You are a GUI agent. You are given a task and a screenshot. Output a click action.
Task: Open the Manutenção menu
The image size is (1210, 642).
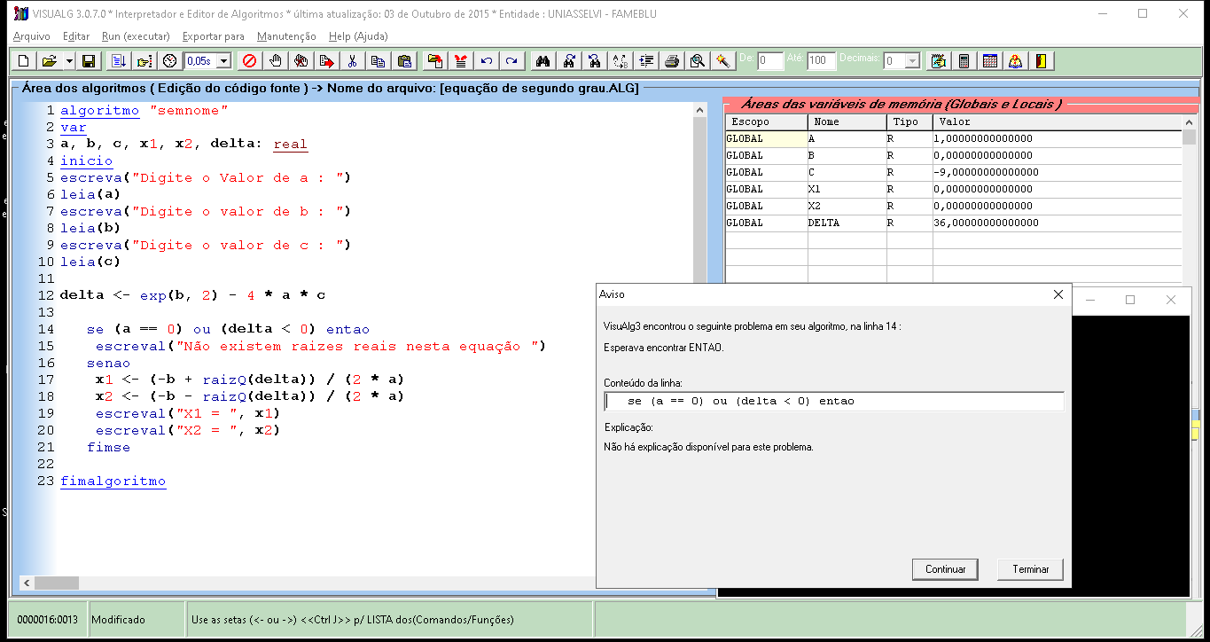[x=286, y=36]
